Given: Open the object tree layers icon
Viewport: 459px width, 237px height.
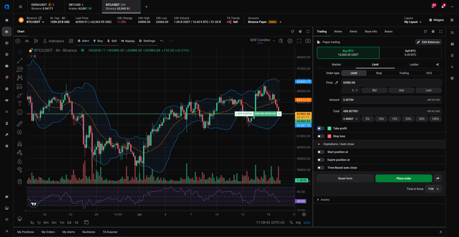Looking at the screenshot, I should (20, 219).
